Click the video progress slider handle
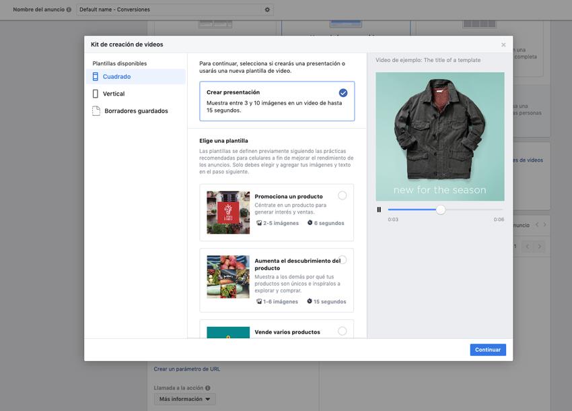 [441, 210]
